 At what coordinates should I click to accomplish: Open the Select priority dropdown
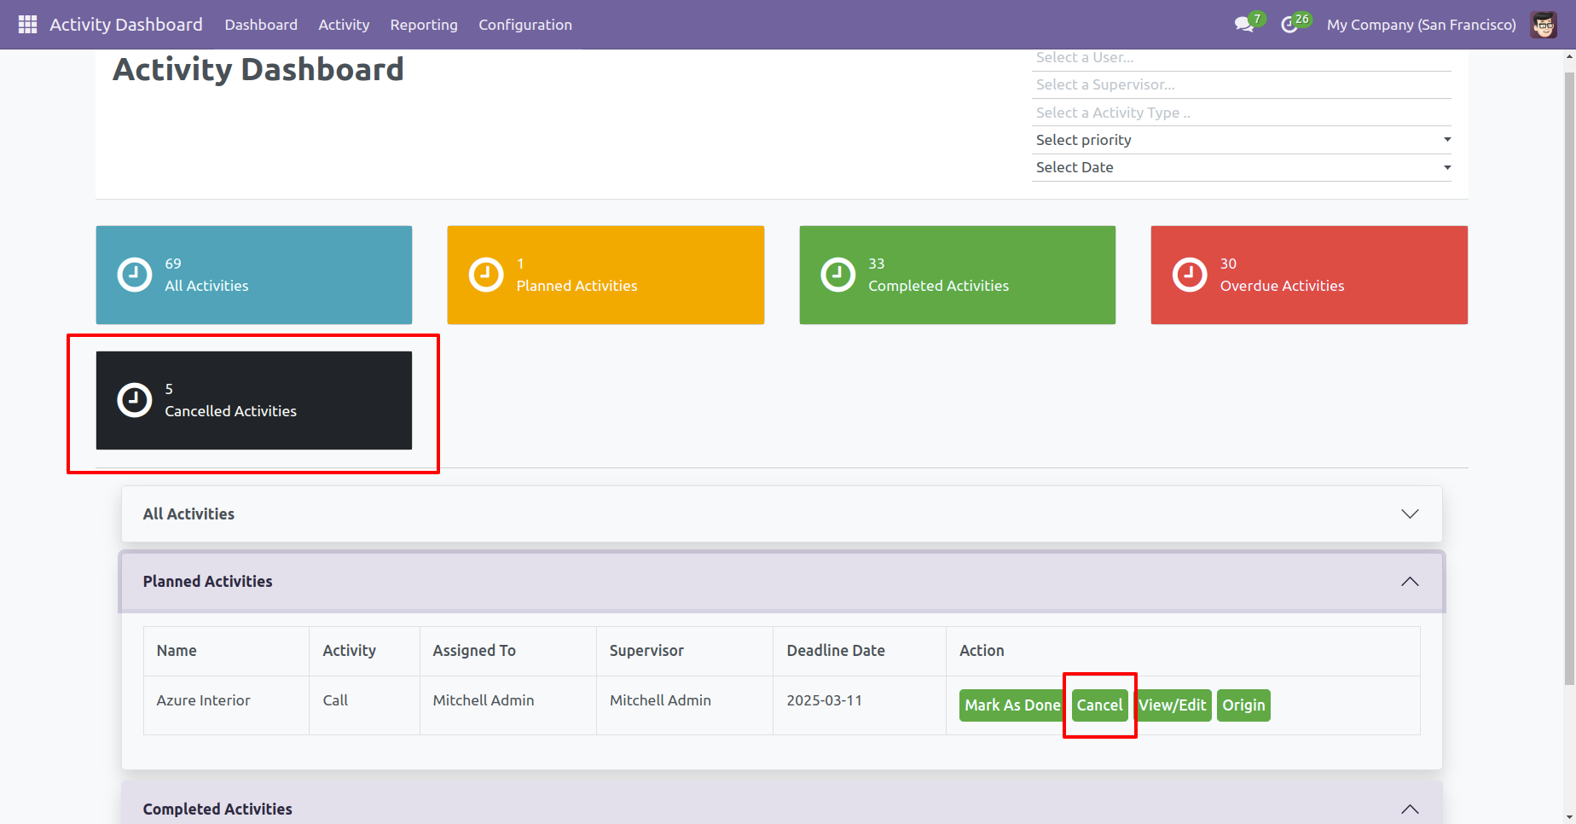coord(1242,140)
